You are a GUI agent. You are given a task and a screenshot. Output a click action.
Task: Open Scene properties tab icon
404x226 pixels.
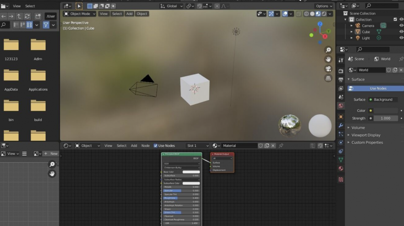point(341,97)
